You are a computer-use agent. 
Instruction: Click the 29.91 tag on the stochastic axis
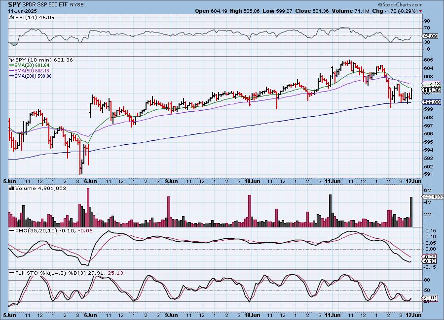pos(430,298)
